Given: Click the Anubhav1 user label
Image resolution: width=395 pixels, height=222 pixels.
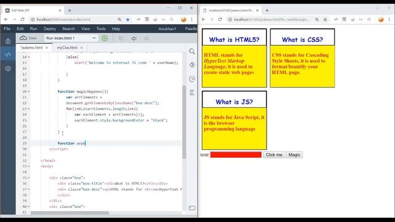Looking at the screenshot, I should [x=167, y=29].
